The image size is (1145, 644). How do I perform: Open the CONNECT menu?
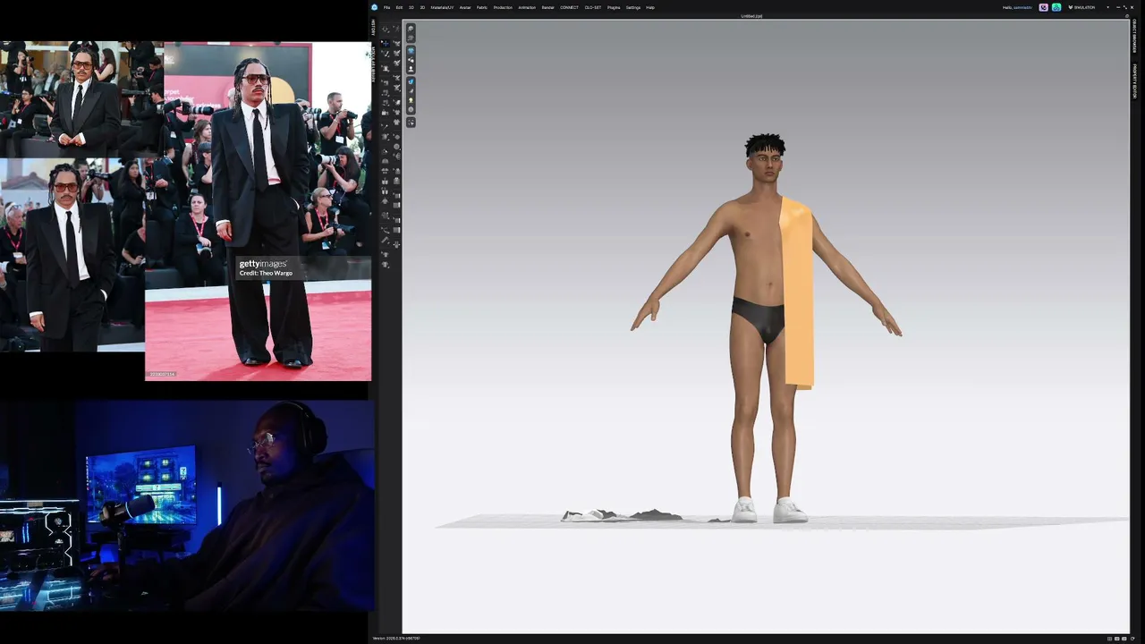[x=570, y=7]
